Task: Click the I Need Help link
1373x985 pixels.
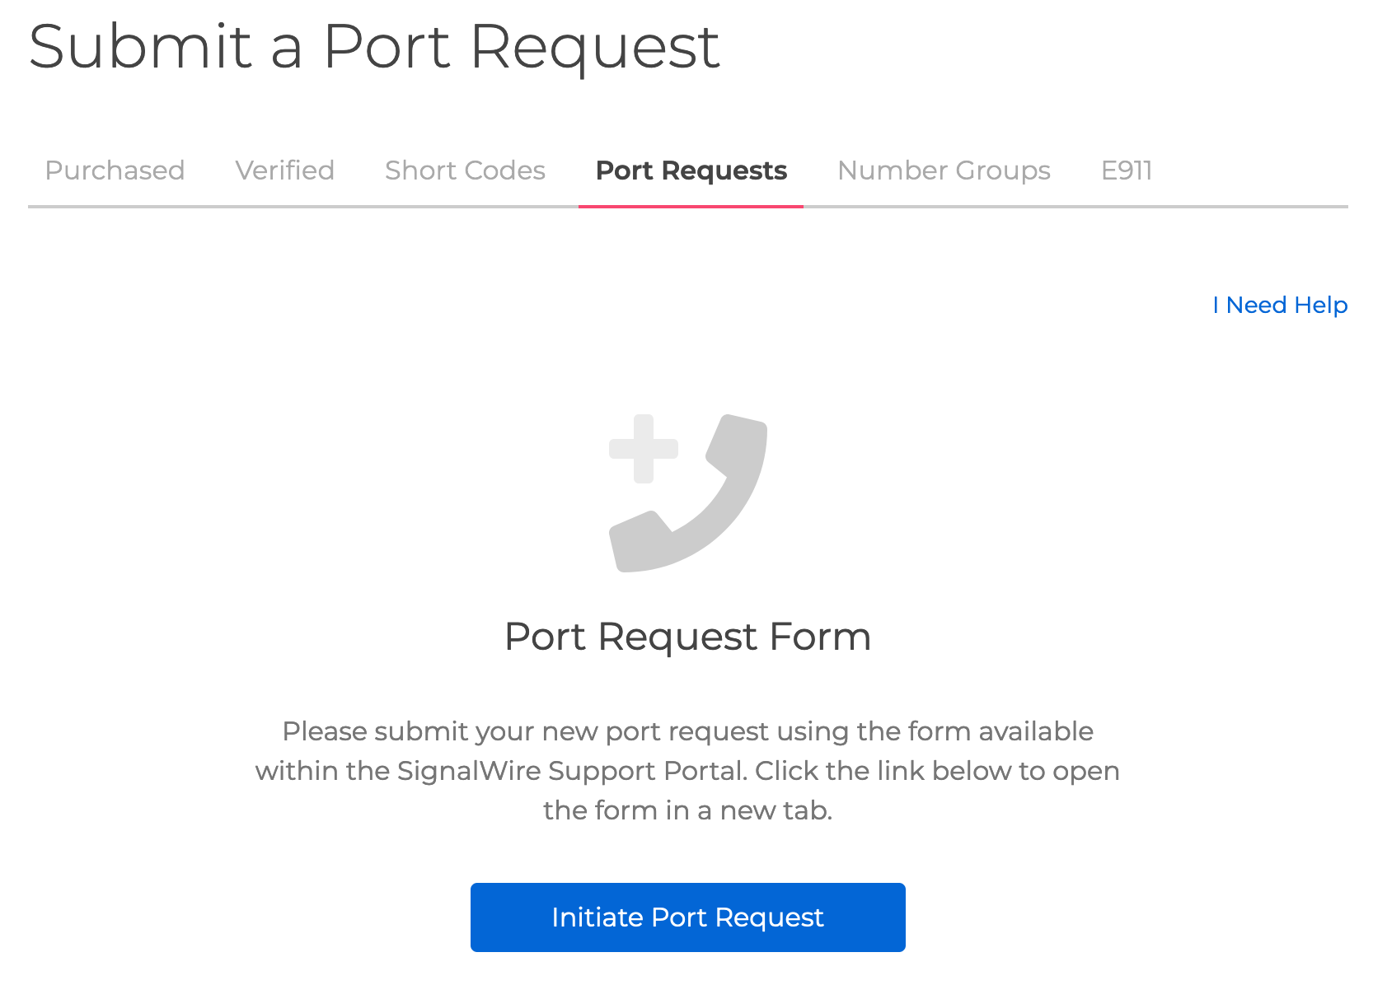Action: click(1280, 305)
